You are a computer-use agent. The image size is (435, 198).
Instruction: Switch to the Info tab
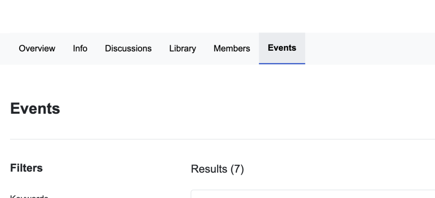pos(80,49)
